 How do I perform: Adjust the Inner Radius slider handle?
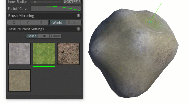(x=35, y=2)
